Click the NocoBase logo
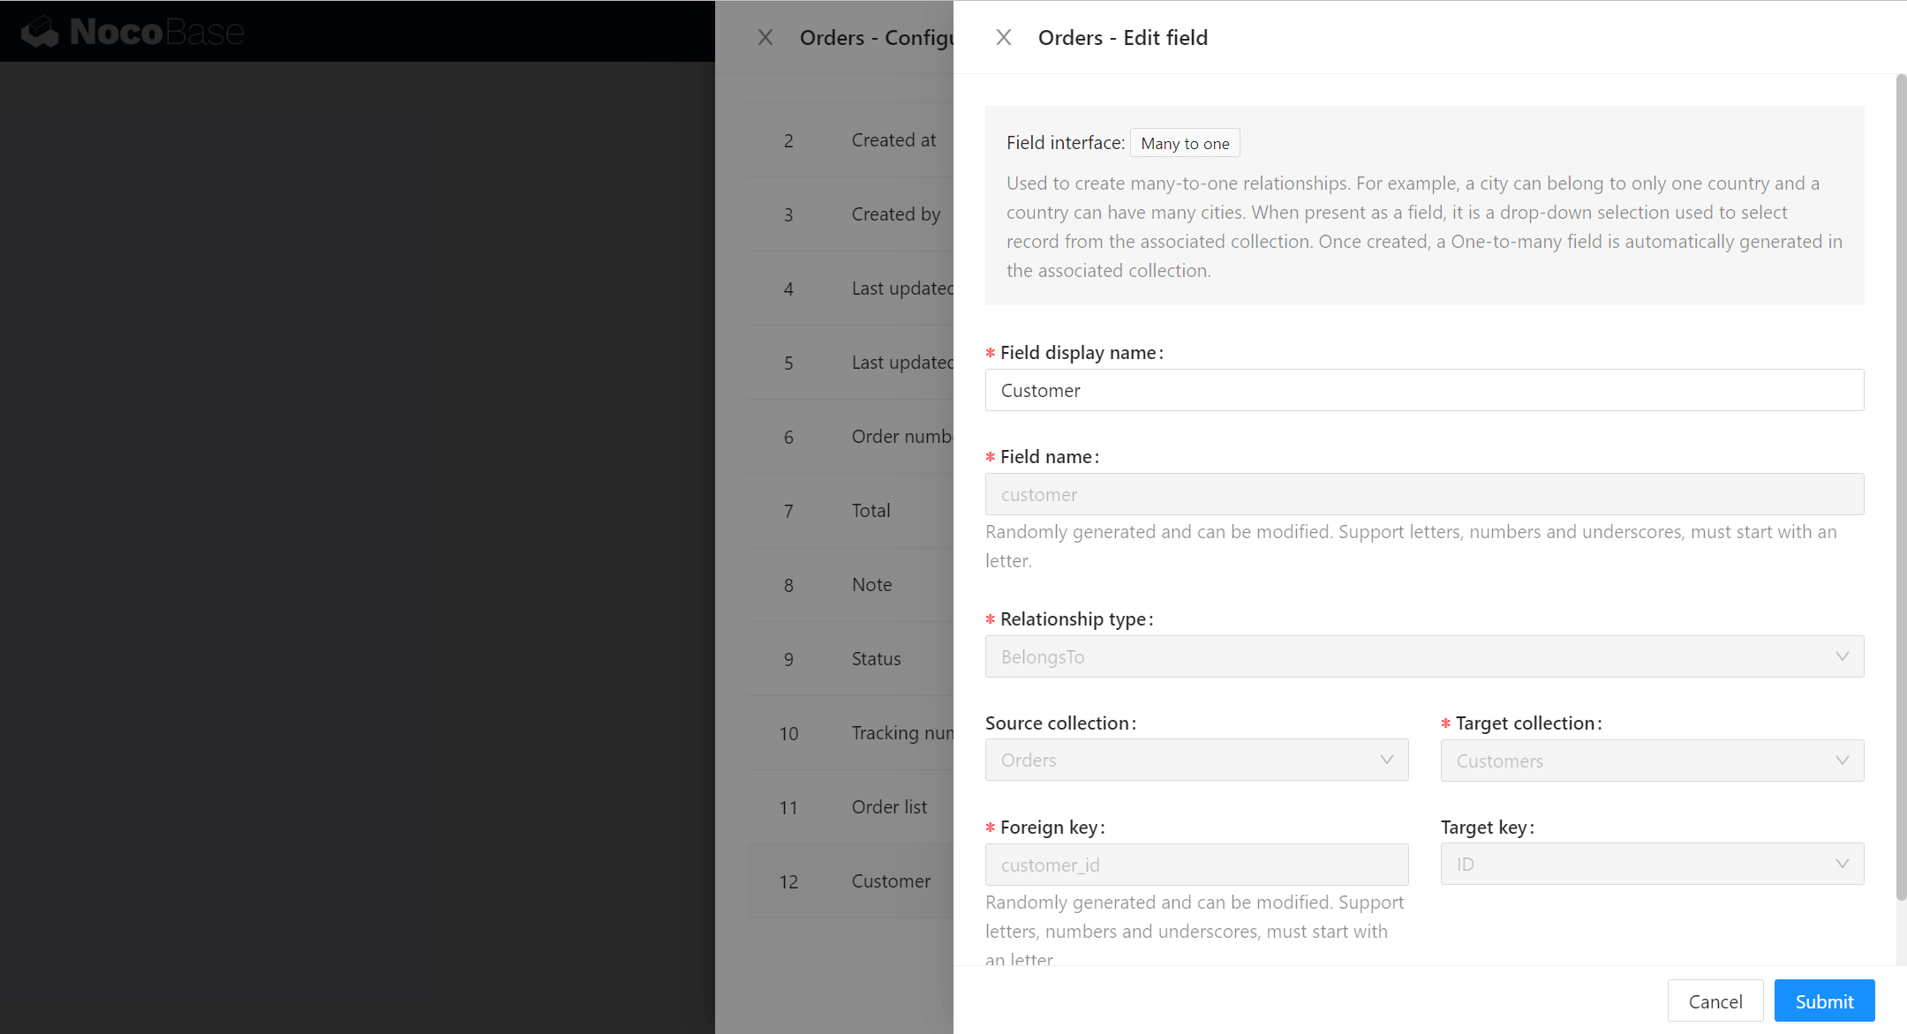1907x1034 pixels. [x=132, y=32]
